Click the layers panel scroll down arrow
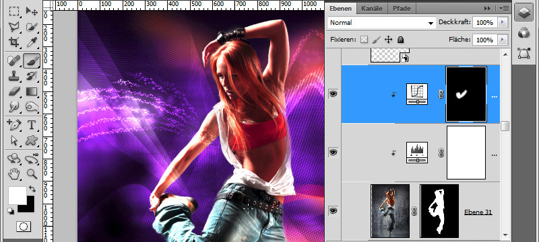 click(505, 235)
